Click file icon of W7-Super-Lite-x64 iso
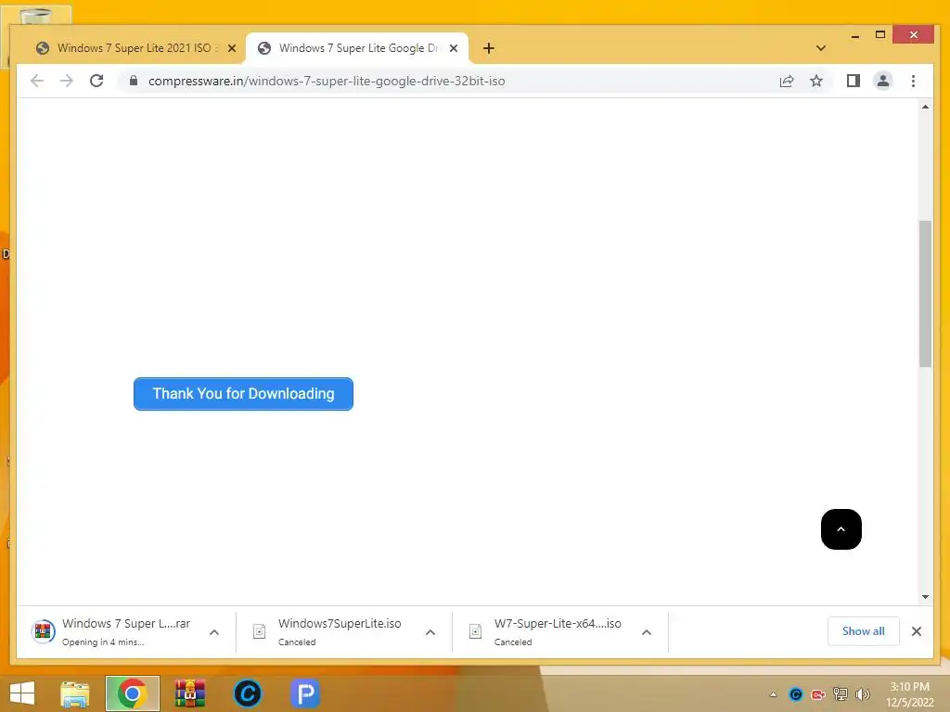 tap(476, 632)
